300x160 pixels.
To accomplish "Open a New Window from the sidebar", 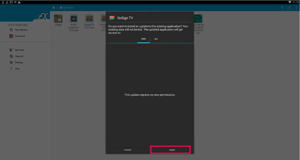I will point(18,30).
